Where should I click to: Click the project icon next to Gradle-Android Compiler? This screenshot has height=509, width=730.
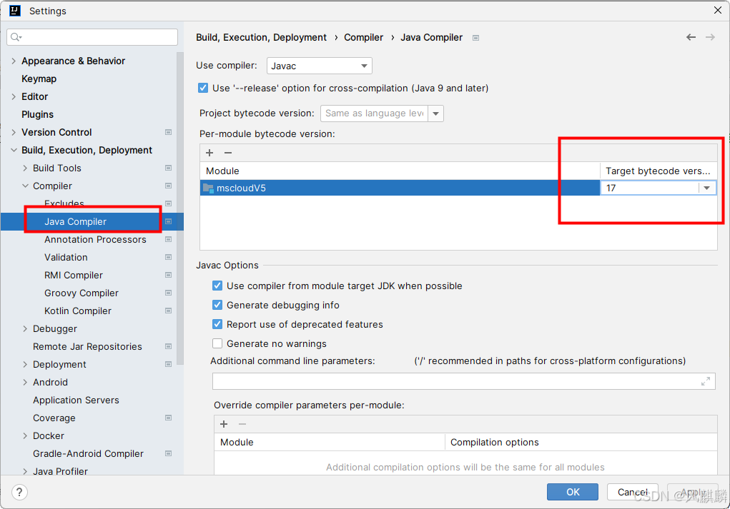click(169, 454)
